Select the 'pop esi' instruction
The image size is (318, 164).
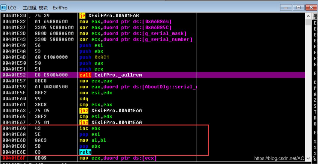[90, 134]
